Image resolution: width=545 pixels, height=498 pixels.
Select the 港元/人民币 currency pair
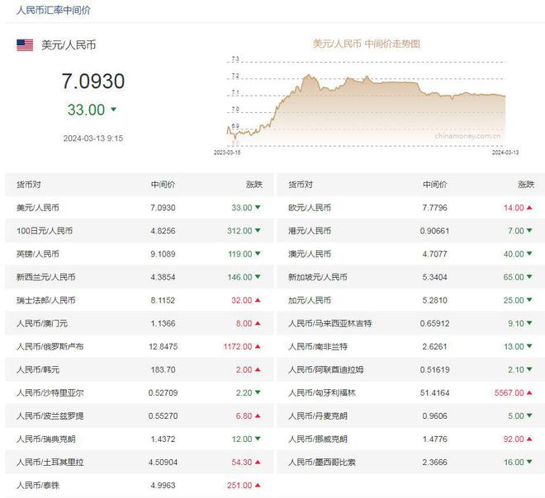point(310,231)
